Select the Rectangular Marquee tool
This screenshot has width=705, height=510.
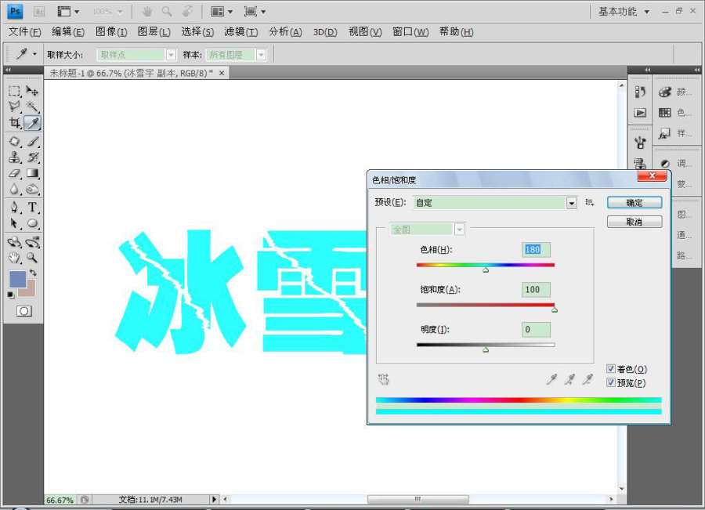[14, 91]
